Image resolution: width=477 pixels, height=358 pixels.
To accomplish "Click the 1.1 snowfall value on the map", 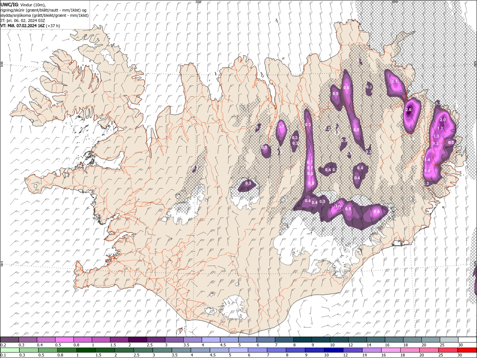I will tap(395, 81).
